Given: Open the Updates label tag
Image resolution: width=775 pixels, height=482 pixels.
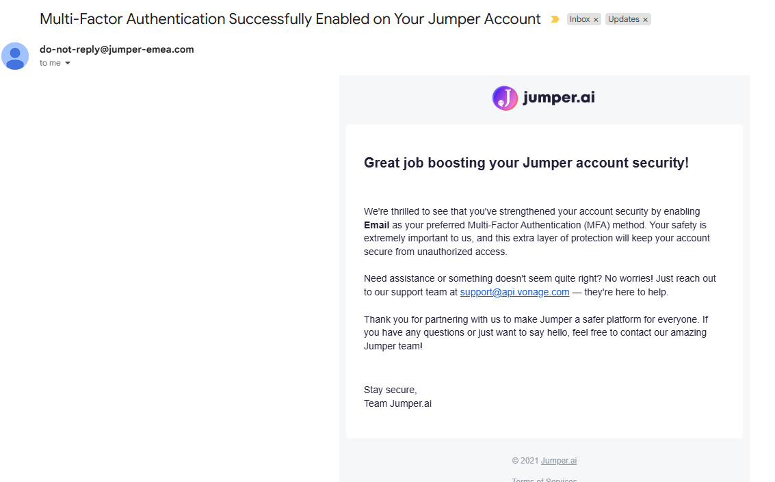Looking at the screenshot, I should [623, 19].
